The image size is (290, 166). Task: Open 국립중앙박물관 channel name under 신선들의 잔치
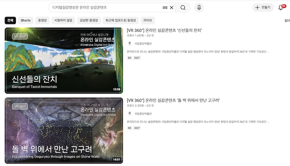tap(143, 43)
